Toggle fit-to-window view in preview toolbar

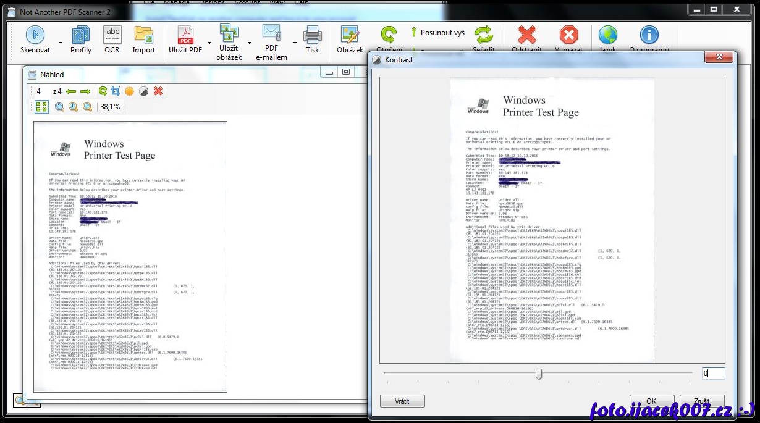point(41,107)
